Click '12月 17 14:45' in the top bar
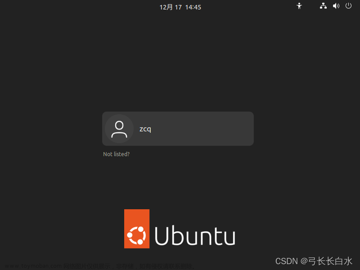Image resolution: width=360 pixels, height=270 pixels. (180, 7)
